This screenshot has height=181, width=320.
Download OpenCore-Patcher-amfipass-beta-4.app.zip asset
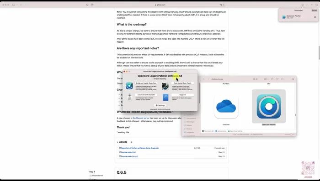coord(139,148)
